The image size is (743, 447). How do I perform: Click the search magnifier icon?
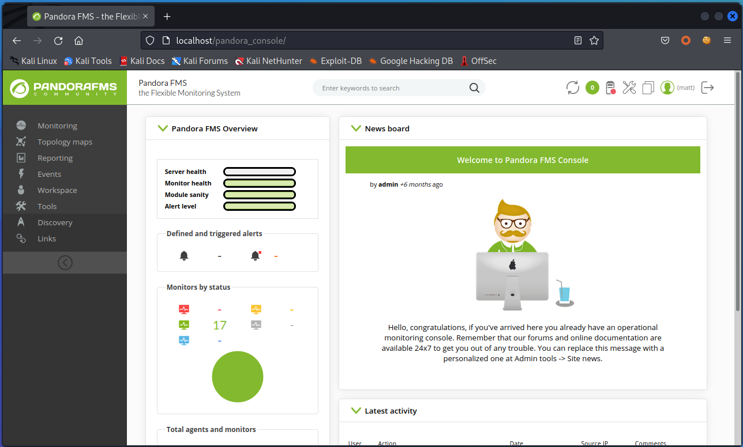474,88
